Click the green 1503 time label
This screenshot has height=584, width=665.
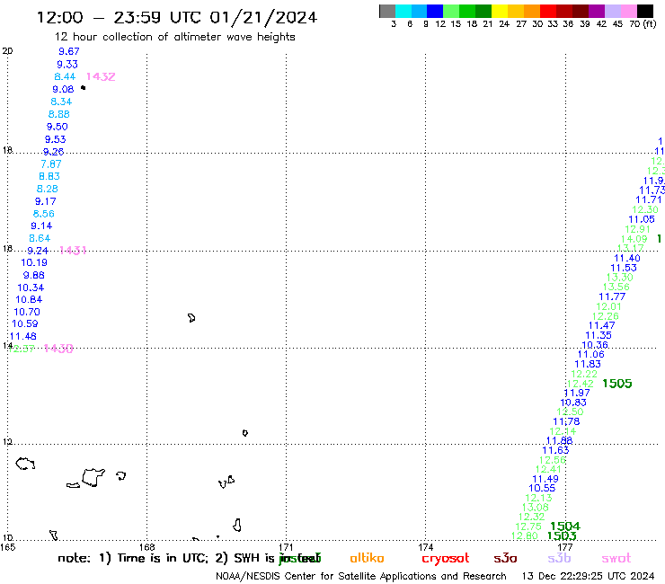pos(562,535)
